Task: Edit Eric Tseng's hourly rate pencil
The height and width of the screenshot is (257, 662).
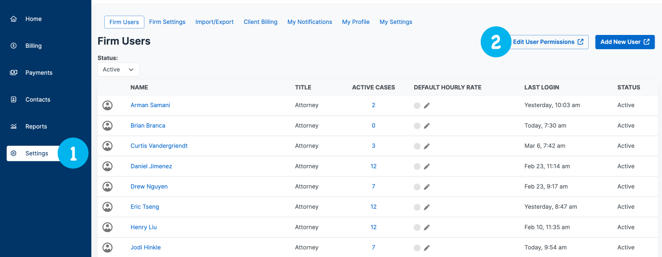Action: click(427, 207)
